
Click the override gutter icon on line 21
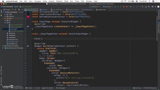tap(28, 46)
